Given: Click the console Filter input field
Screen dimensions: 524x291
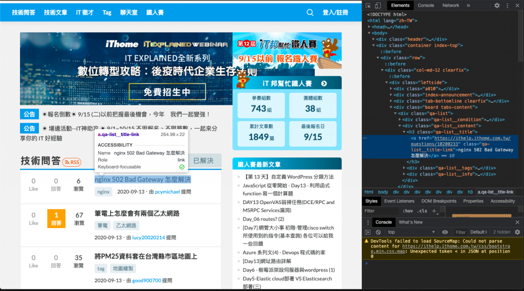Looking at the screenshot, I should tap(461, 232).
